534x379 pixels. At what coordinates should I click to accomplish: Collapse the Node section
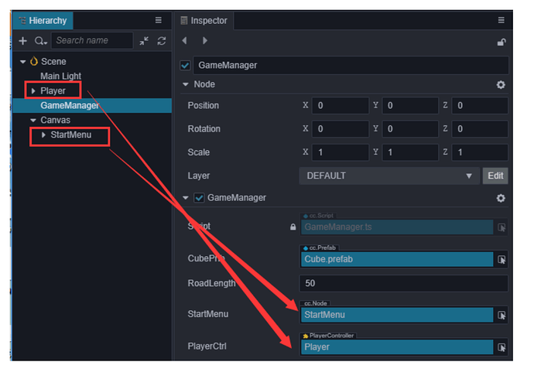click(186, 84)
